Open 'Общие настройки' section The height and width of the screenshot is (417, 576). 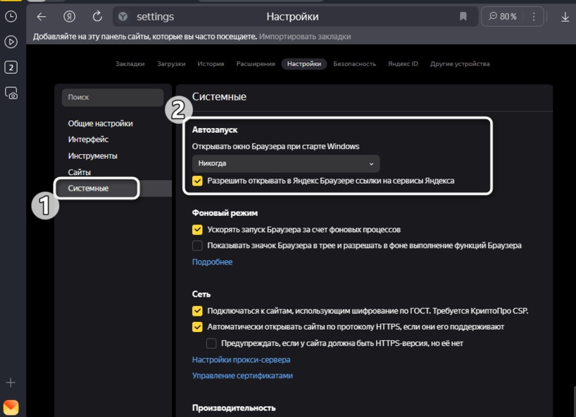pos(100,124)
